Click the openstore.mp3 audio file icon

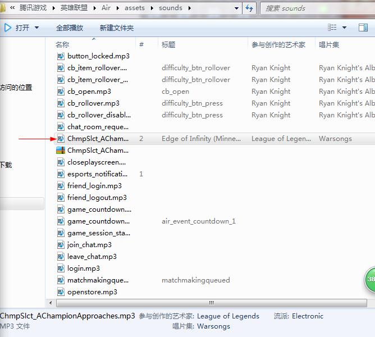(x=61, y=292)
